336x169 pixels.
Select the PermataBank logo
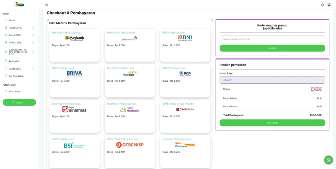(130, 38)
